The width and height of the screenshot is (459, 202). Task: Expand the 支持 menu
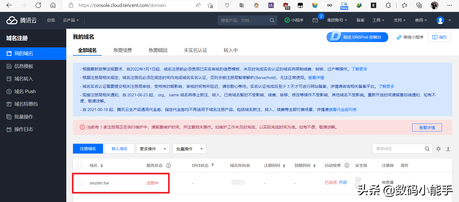coord(400,20)
